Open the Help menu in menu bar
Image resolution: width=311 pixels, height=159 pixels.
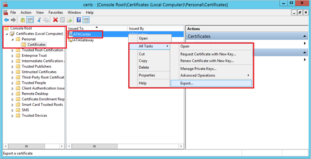coord(90,12)
